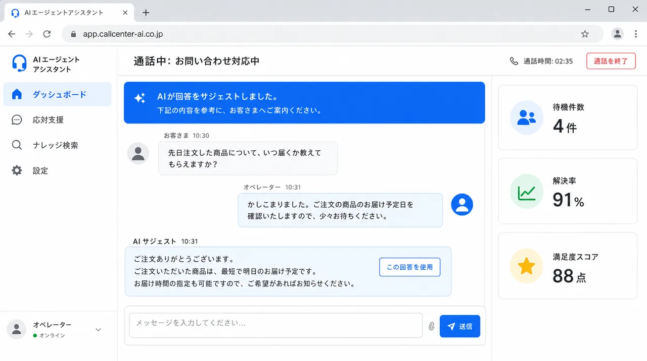Reload the page
This screenshot has width=647, height=361.
pos(47,34)
